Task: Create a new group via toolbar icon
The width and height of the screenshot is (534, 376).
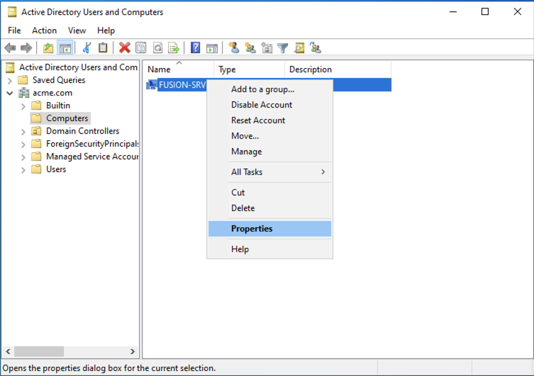Action: (x=250, y=48)
